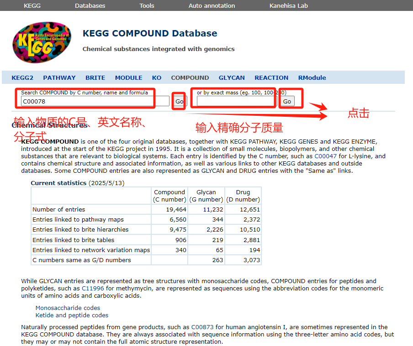Image resolution: width=413 pixels, height=346 pixels.
Task: Click Go next to exact mass
Action: [x=287, y=102]
